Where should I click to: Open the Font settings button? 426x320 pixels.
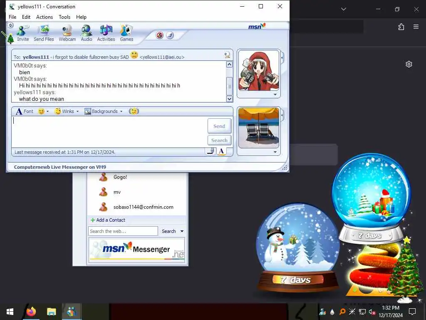pyautogui.click(x=25, y=111)
